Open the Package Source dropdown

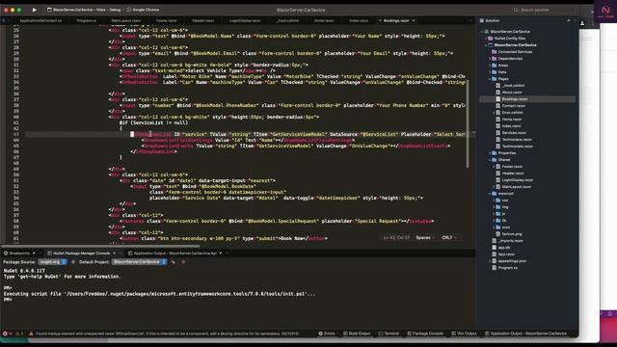tap(53, 262)
